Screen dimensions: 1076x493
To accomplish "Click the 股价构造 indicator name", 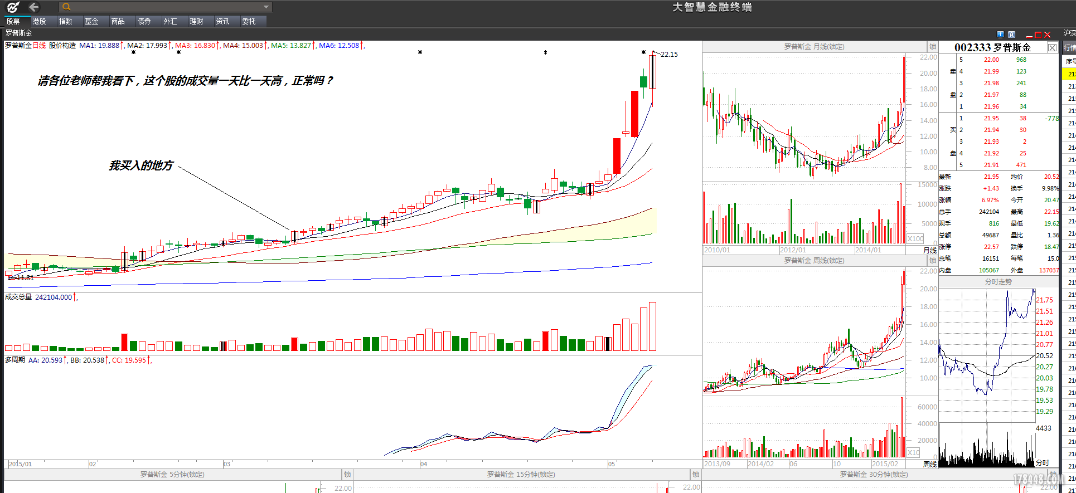I will click(62, 46).
